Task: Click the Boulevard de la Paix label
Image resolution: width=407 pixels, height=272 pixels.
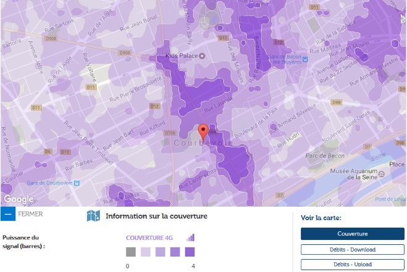Action: click(x=256, y=122)
